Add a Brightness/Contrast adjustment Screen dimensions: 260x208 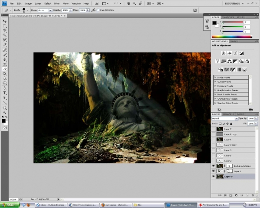pyautogui.click(x=224, y=53)
